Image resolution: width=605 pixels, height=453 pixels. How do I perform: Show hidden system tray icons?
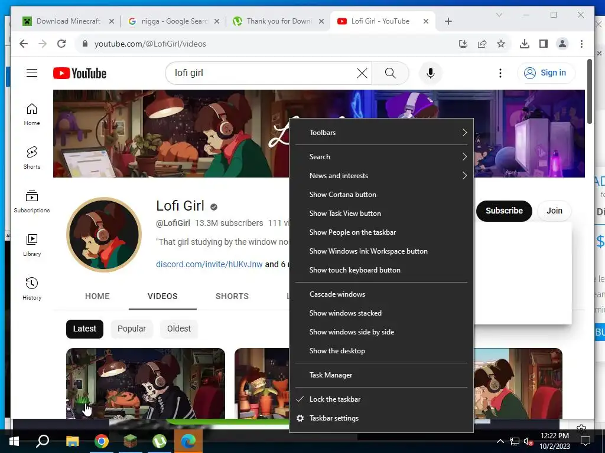500,441
